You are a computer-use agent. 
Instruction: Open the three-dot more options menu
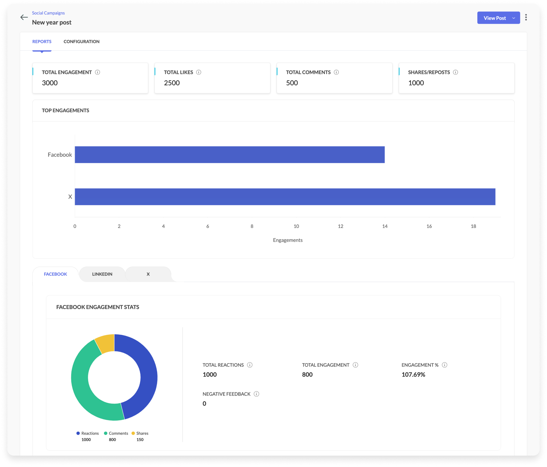526,18
